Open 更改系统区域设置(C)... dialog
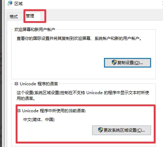The width and height of the screenshot is (163, 147). pos(121,130)
